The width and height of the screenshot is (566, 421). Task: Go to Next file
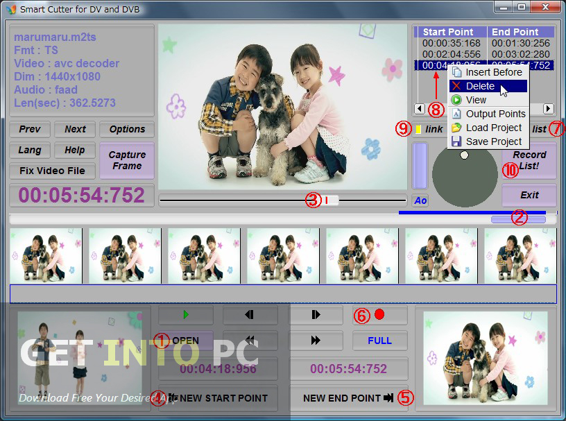[x=75, y=129]
